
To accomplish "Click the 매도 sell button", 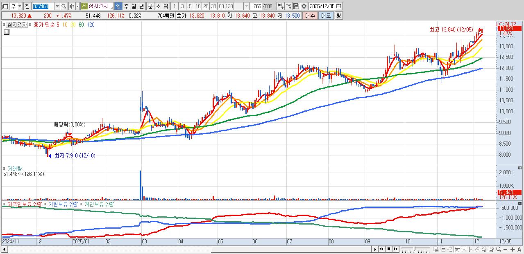I will click(x=326, y=16).
